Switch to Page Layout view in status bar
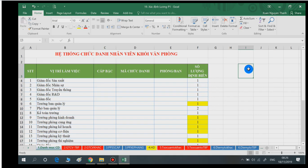Image resolution: width=308 pixels, height=168 pixels. coord(257,153)
